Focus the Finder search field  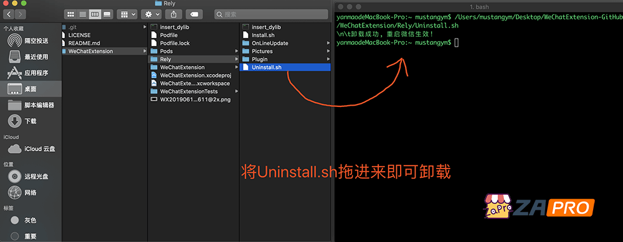point(270,14)
